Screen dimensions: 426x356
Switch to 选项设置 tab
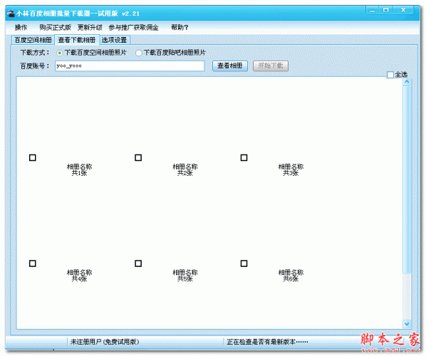coord(115,40)
